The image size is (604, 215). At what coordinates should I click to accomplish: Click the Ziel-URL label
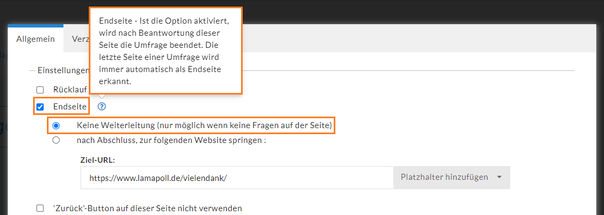click(98, 159)
